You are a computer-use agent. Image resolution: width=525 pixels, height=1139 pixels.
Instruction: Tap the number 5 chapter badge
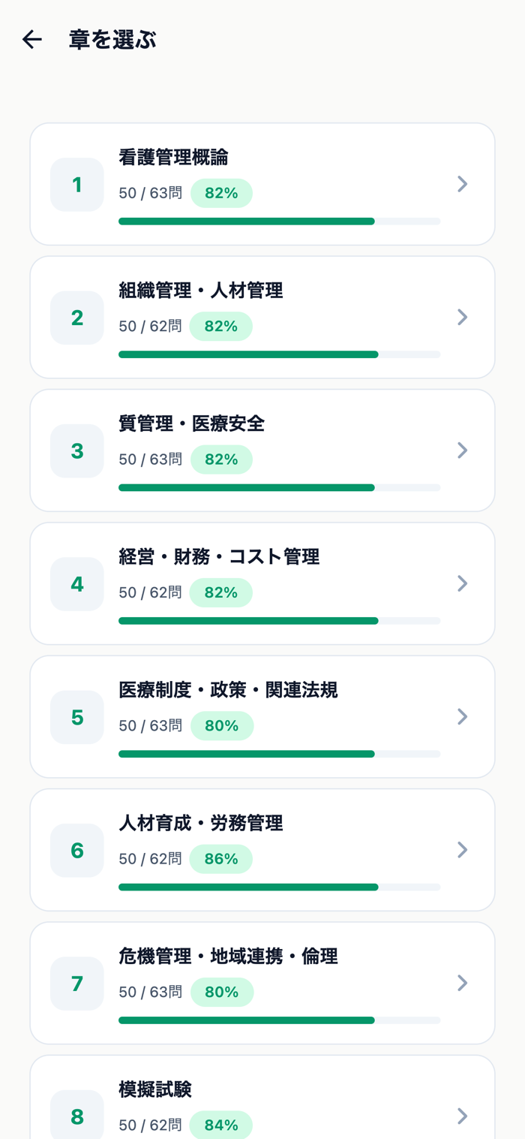click(x=77, y=717)
